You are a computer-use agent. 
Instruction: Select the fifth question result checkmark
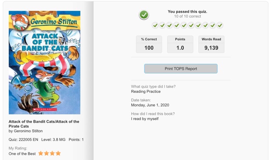[x=184, y=25]
